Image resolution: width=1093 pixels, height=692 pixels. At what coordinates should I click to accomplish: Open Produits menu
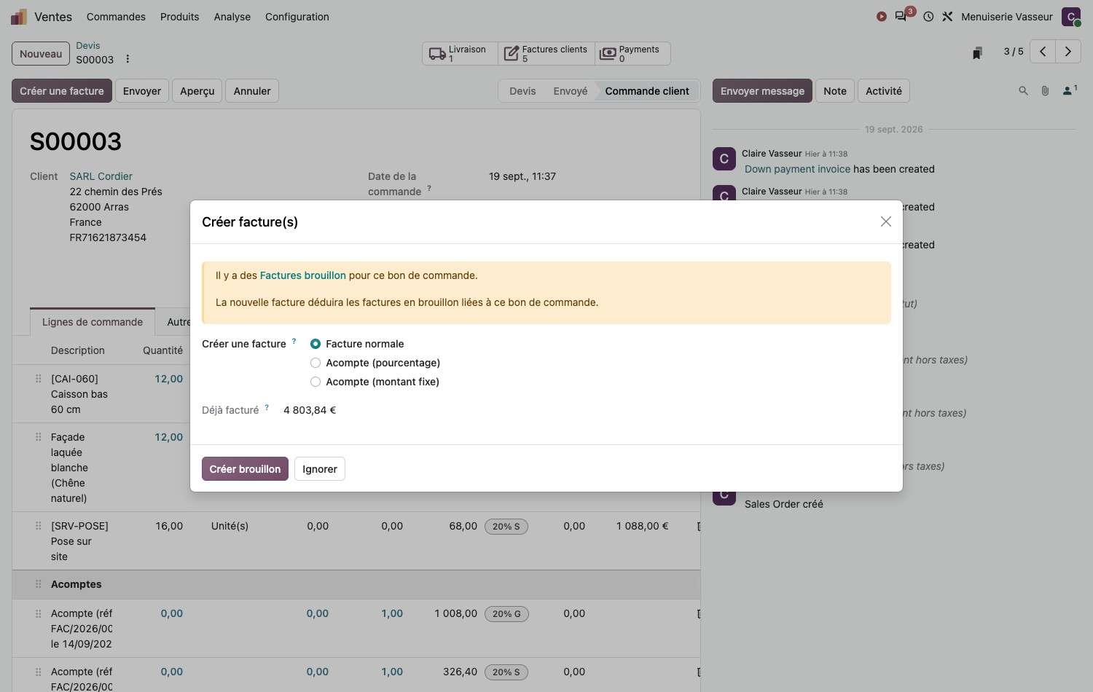point(180,17)
